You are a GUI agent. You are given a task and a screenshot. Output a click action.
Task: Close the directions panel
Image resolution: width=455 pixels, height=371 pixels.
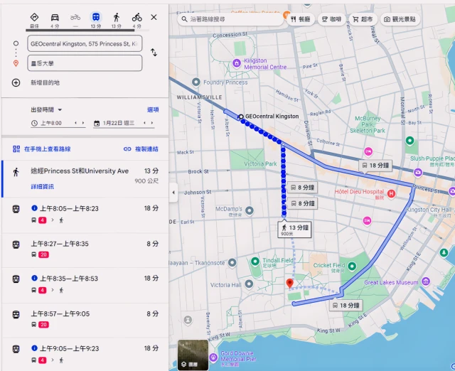tap(154, 17)
